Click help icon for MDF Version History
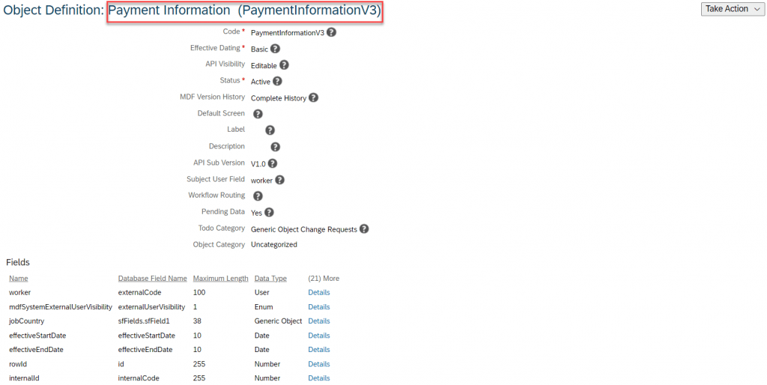Viewport: 767px width, 385px height. [313, 97]
